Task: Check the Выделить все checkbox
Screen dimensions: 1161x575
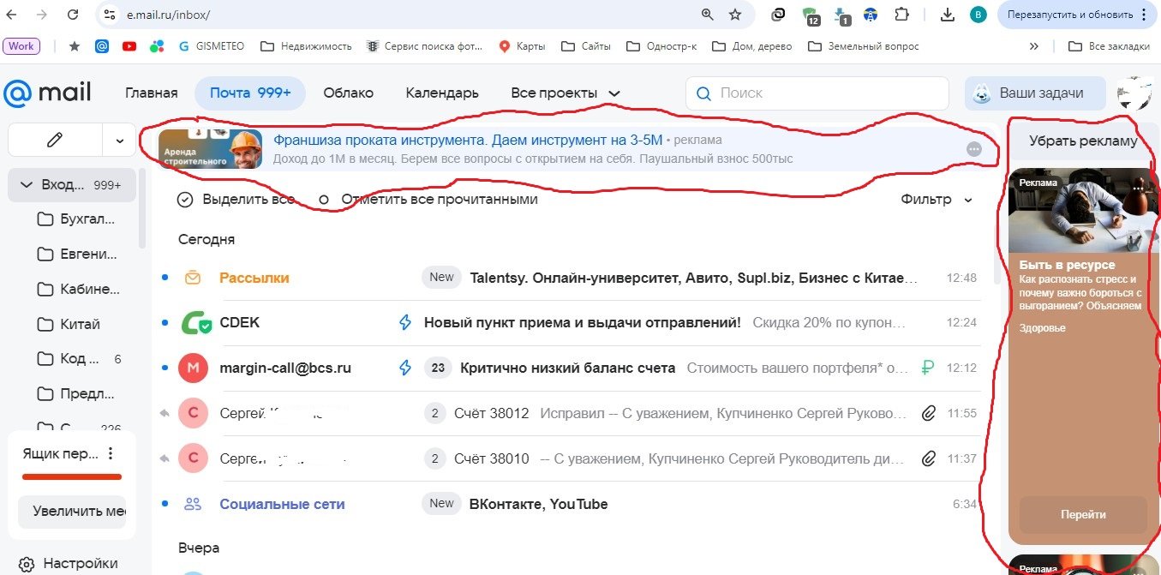Action: coord(185,199)
